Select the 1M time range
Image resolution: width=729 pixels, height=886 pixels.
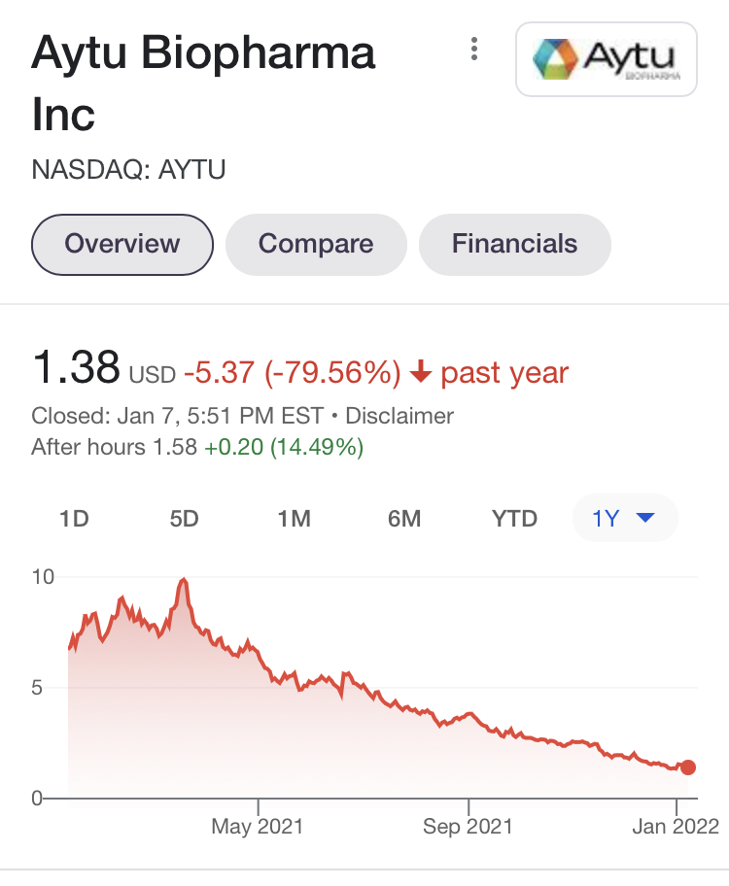pos(294,519)
